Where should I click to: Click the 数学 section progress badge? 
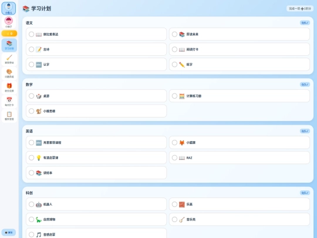tap(305, 85)
